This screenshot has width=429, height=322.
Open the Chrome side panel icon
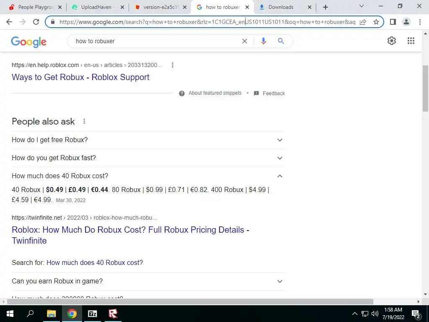393,22
